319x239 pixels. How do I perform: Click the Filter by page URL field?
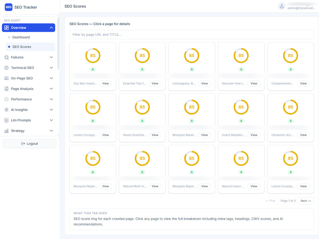tap(192, 34)
